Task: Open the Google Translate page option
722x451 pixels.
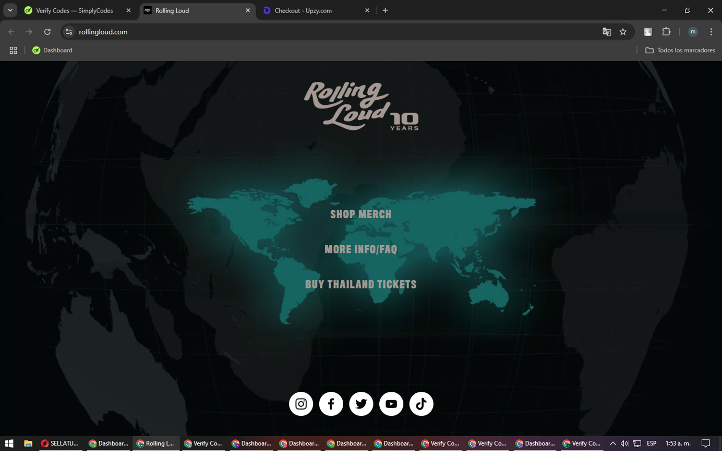Action: coord(606,32)
